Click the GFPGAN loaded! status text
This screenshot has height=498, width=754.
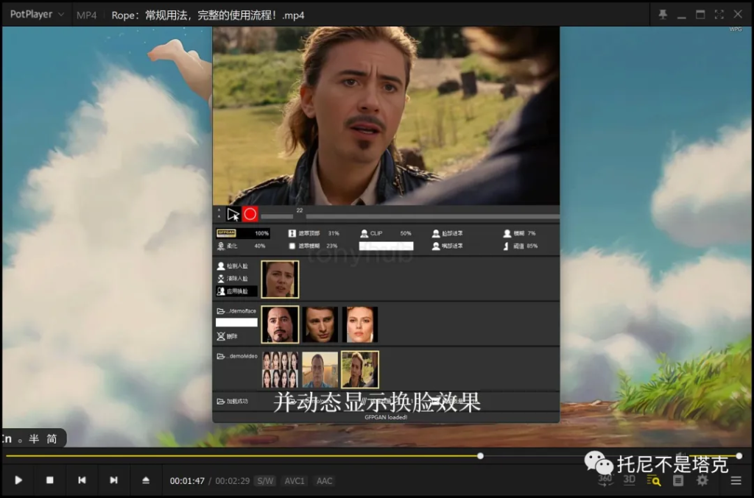pos(386,417)
